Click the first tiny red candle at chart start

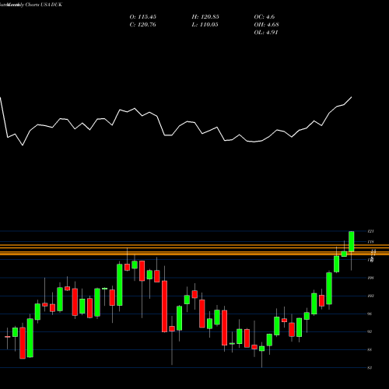click(x=8, y=337)
